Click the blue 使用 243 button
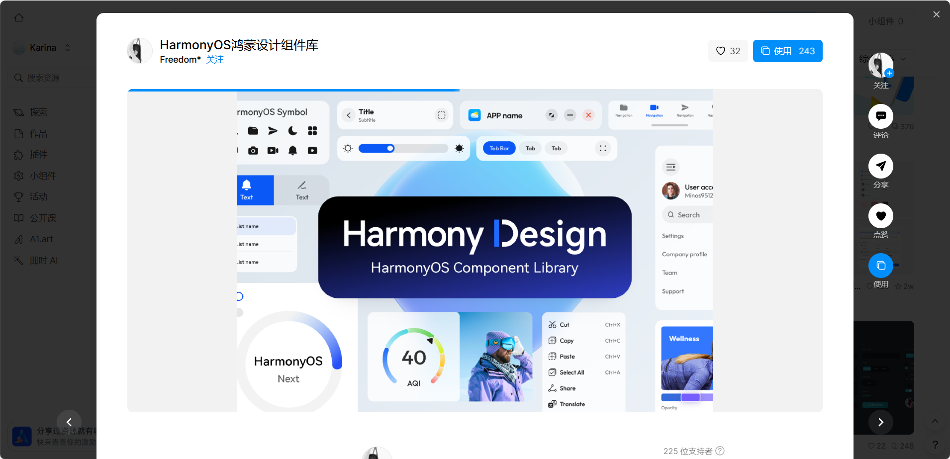Screen dimensions: 950x459 [787, 51]
